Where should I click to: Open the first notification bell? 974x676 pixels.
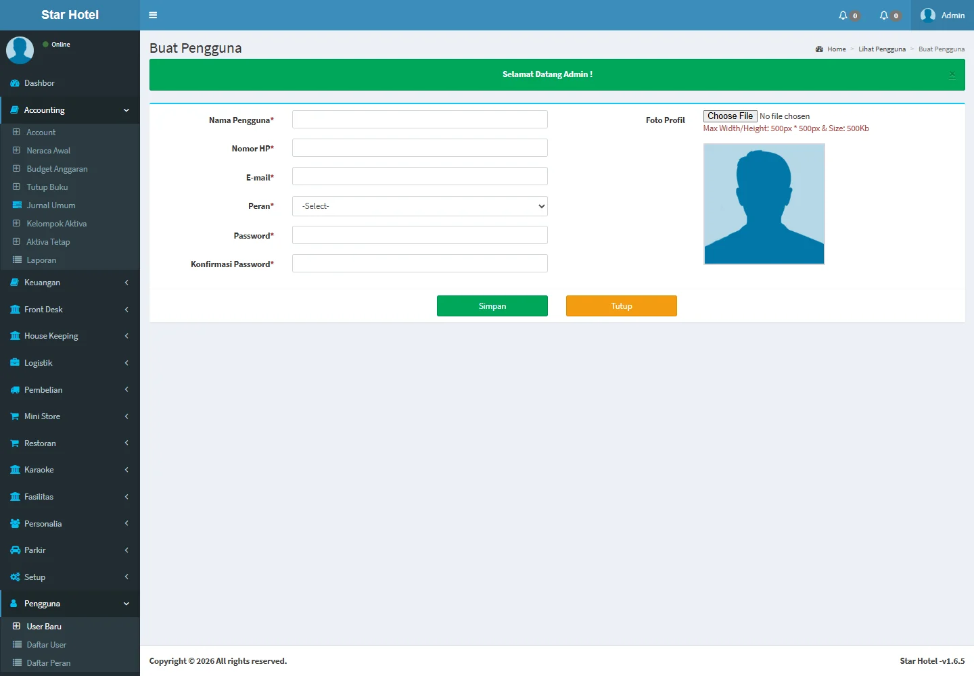point(843,15)
